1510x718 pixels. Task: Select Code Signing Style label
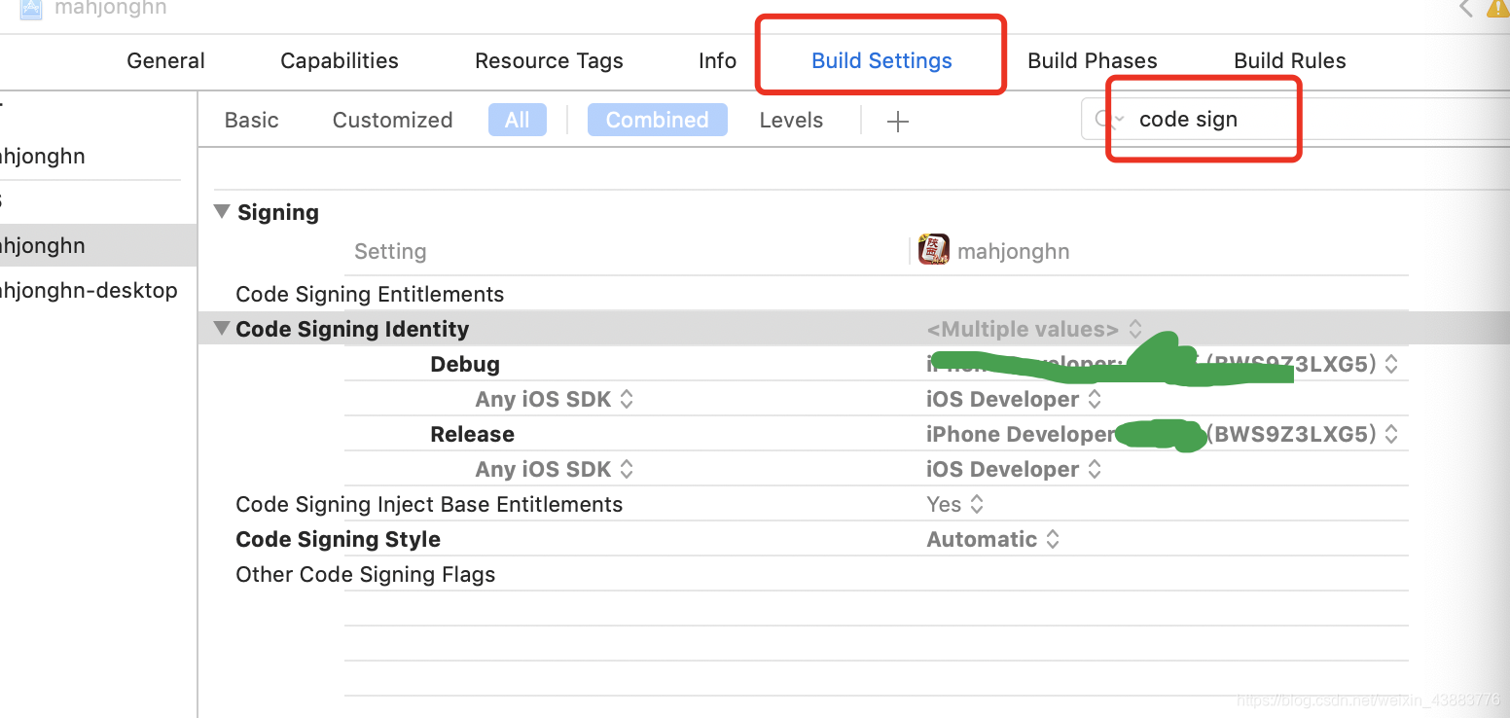pos(338,539)
